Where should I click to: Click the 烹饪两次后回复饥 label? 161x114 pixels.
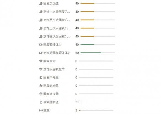pyautogui.click(x=57, y=20)
